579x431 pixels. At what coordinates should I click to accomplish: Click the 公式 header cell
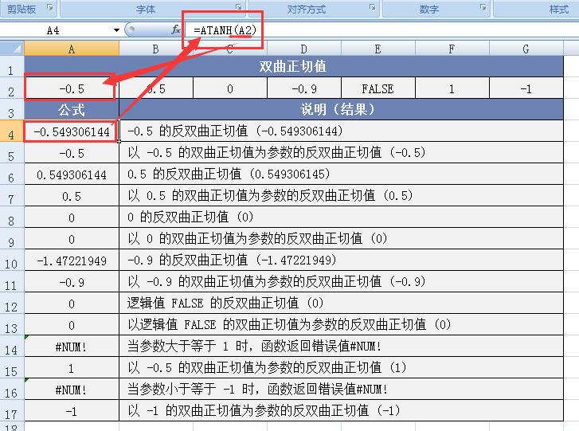(72, 110)
